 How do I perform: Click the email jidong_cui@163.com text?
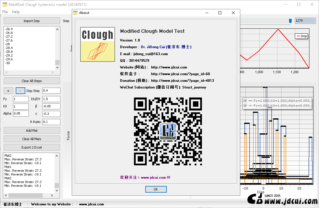(x=150, y=54)
